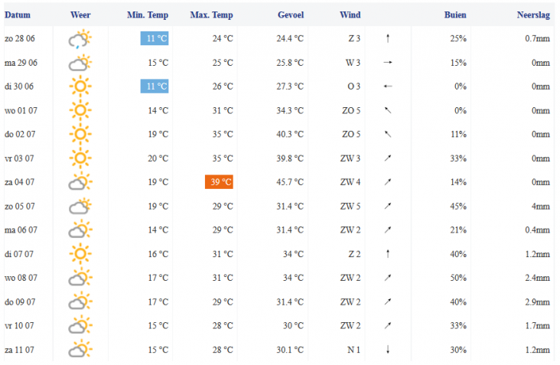560x365 pixels.
Task: Click the orange 39 °C max temperature cell
Action: tap(219, 182)
